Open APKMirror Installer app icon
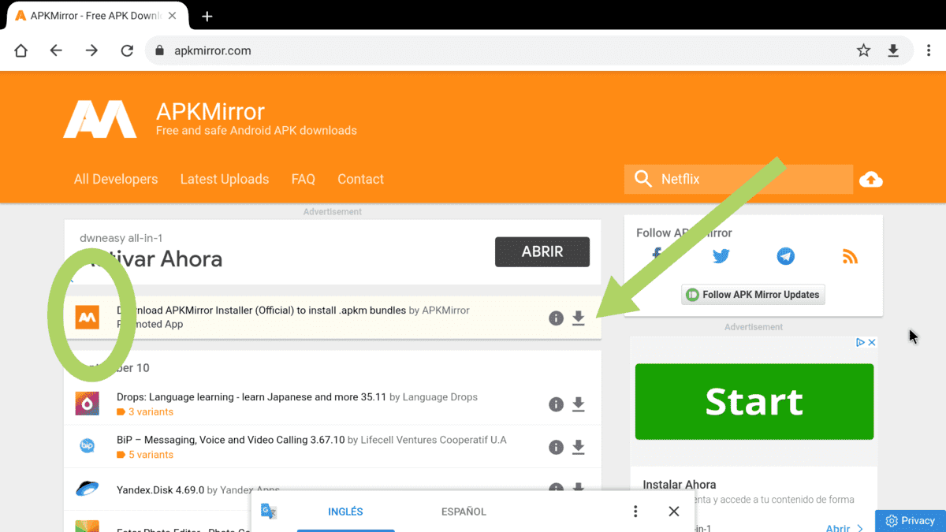Viewport: 946px width, 532px height. [88, 317]
